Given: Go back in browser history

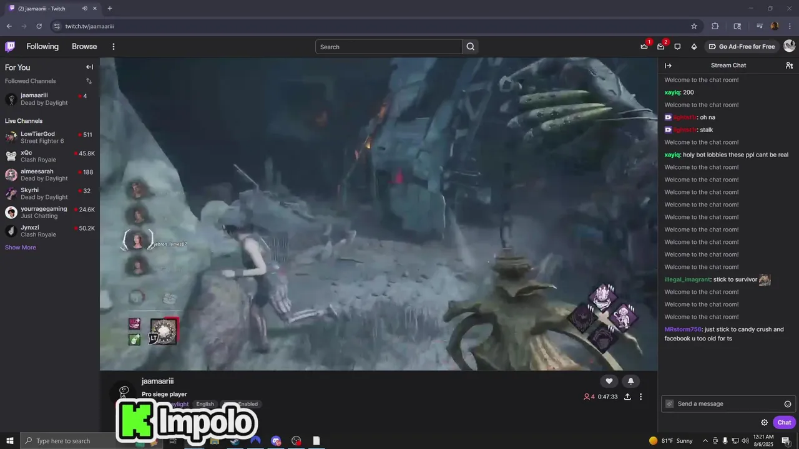Looking at the screenshot, I should [9, 26].
